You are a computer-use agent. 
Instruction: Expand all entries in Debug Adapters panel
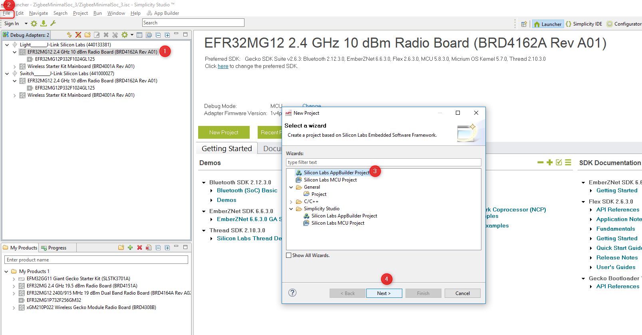tap(167, 35)
